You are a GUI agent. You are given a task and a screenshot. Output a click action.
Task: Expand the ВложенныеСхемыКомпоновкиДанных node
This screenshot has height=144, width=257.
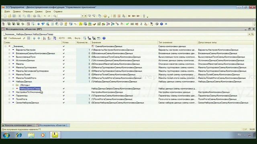[9, 53]
